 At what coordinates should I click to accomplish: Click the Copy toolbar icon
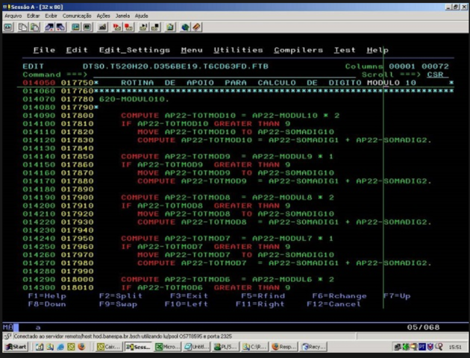click(23, 28)
